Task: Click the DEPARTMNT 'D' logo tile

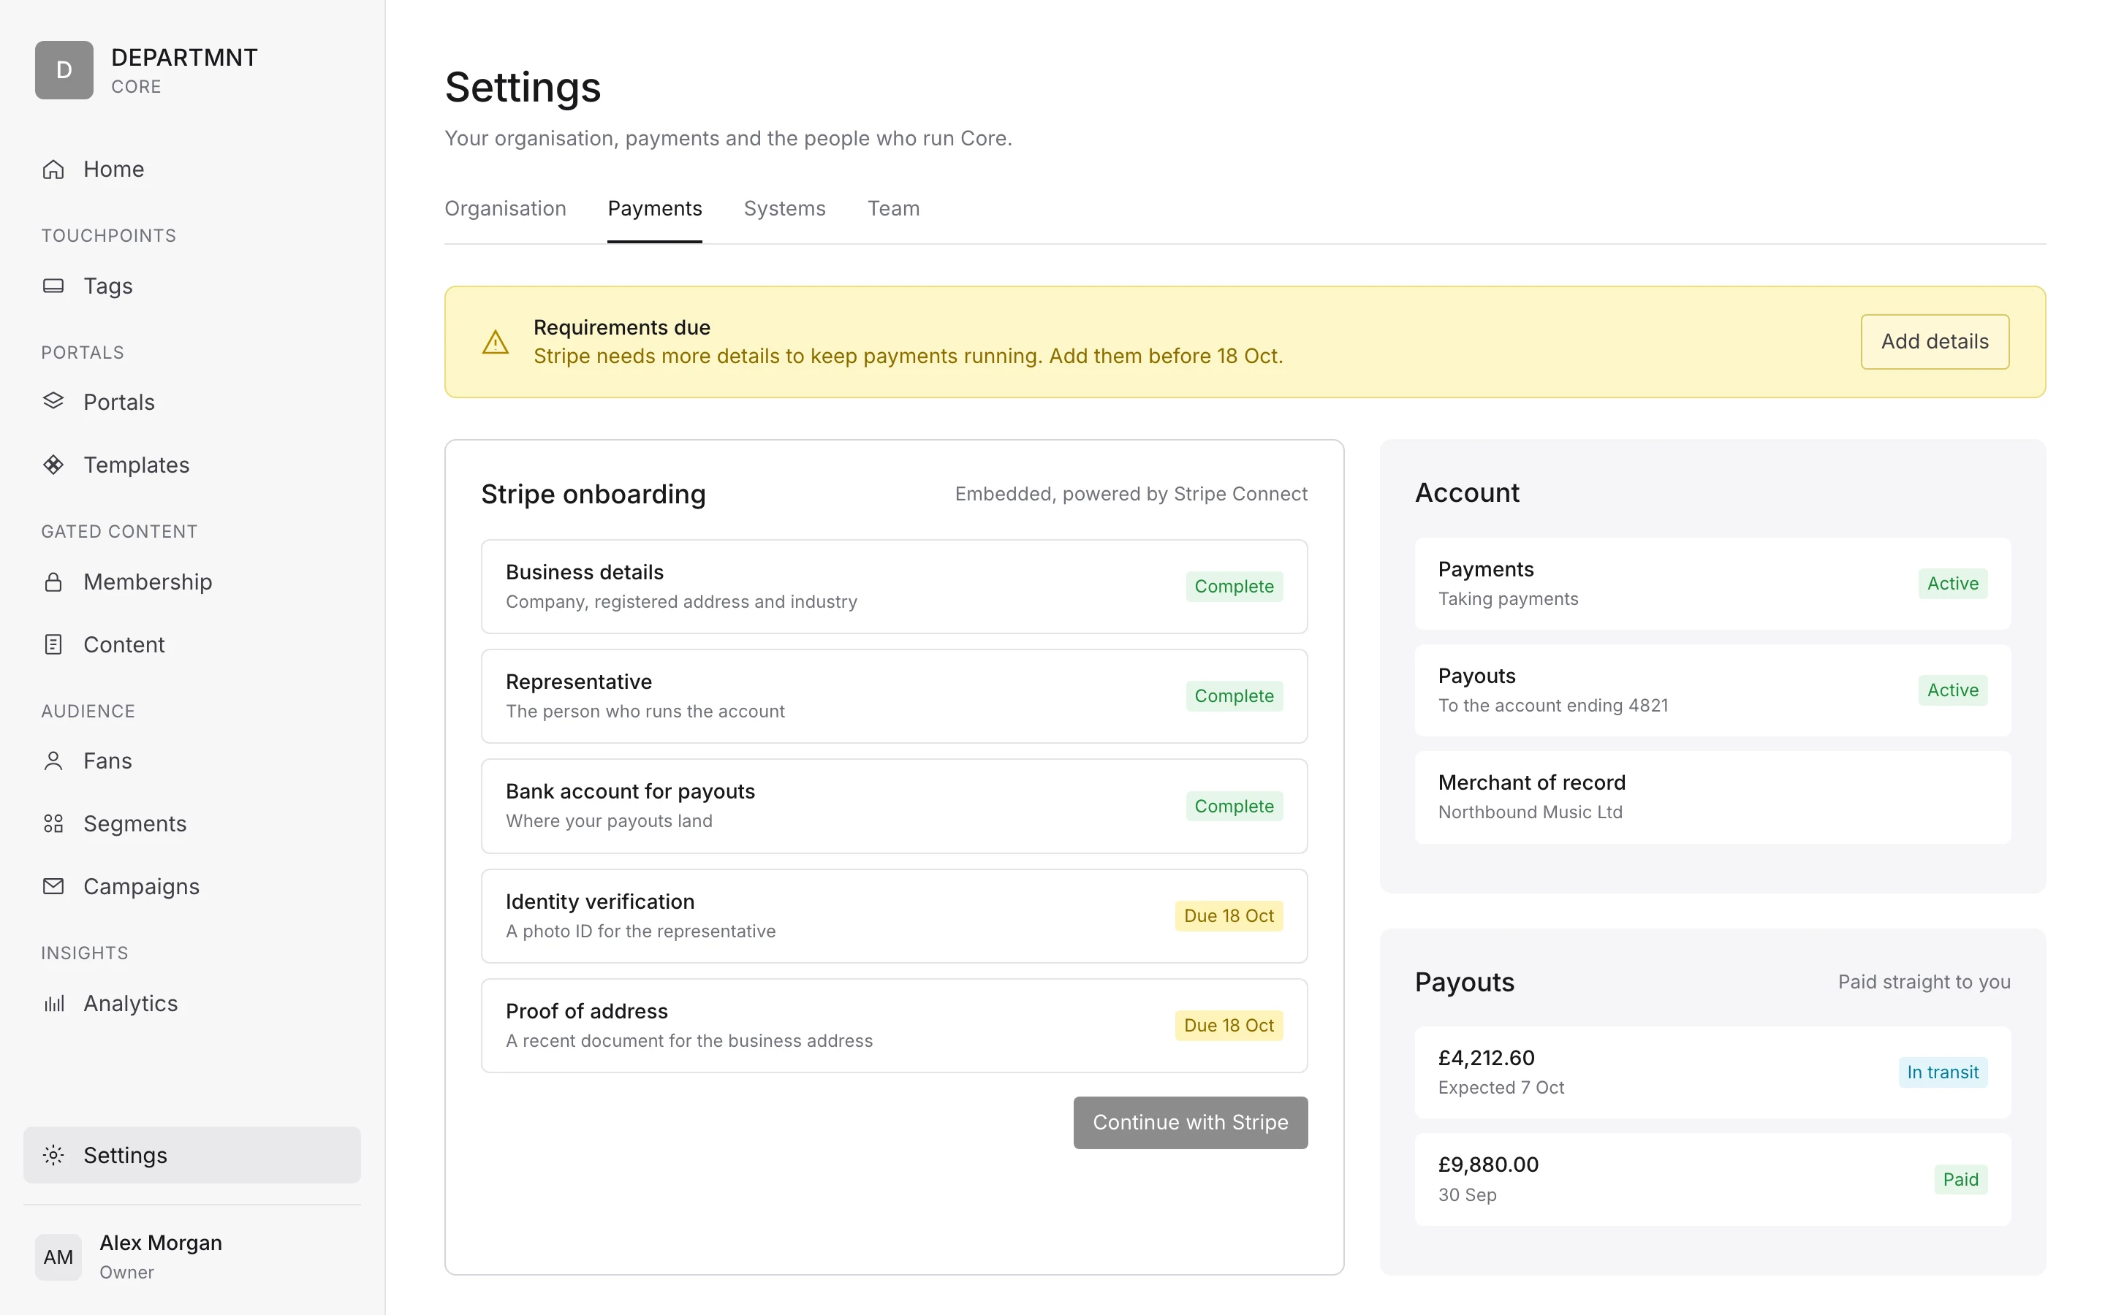Action: (x=64, y=69)
